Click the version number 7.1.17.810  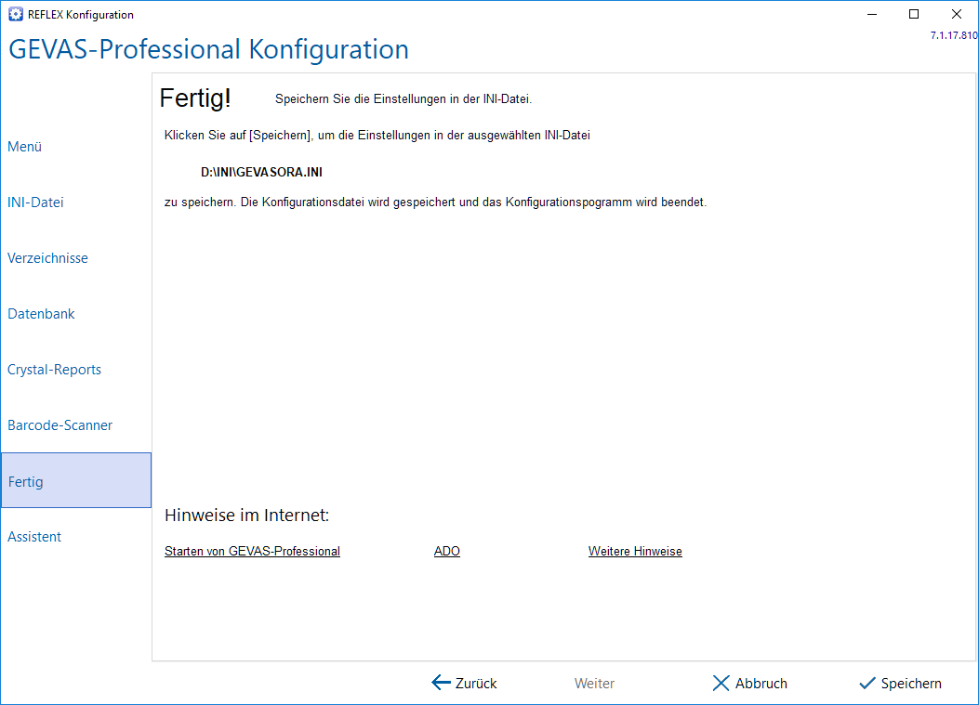pyautogui.click(x=954, y=35)
